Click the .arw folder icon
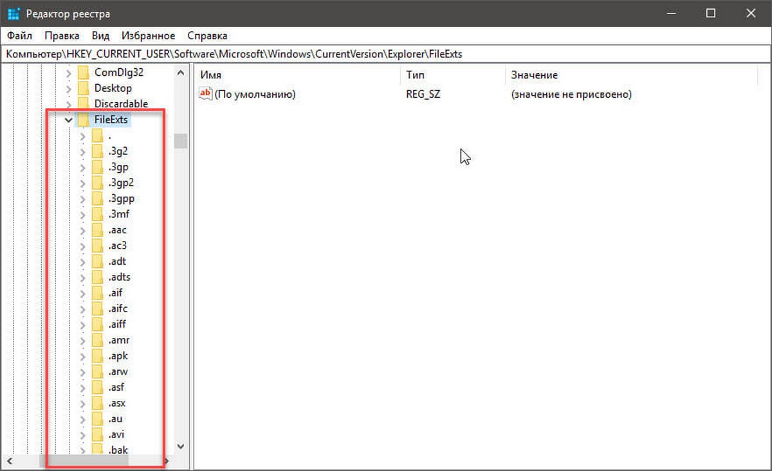Screen dimensions: 772x471 (97, 371)
